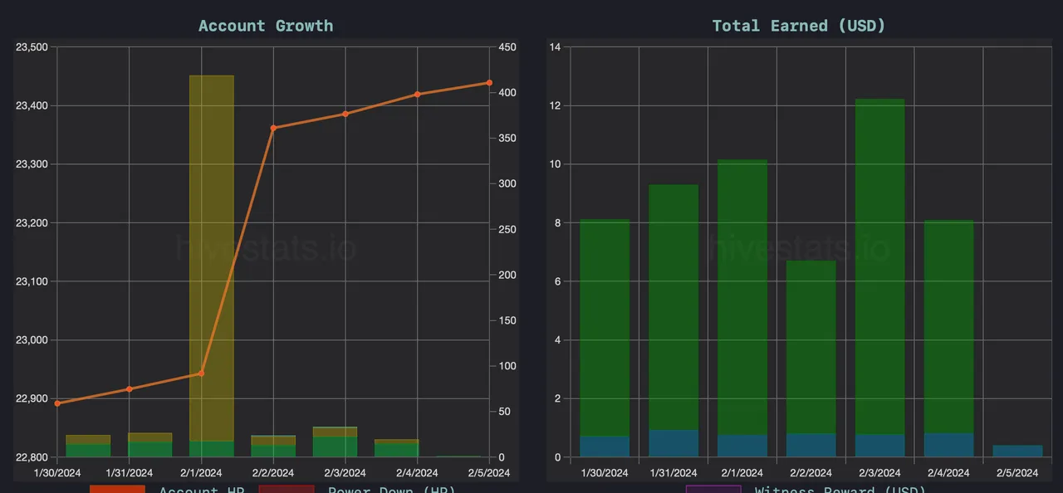This screenshot has width=1063, height=493.
Task: Click the Account HP line point for 2/5/2024
Action: point(488,83)
